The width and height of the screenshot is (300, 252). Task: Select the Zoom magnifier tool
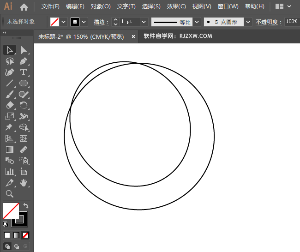(10, 194)
